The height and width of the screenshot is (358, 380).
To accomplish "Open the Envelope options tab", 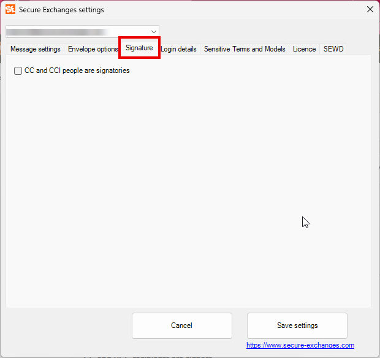I will (93, 49).
